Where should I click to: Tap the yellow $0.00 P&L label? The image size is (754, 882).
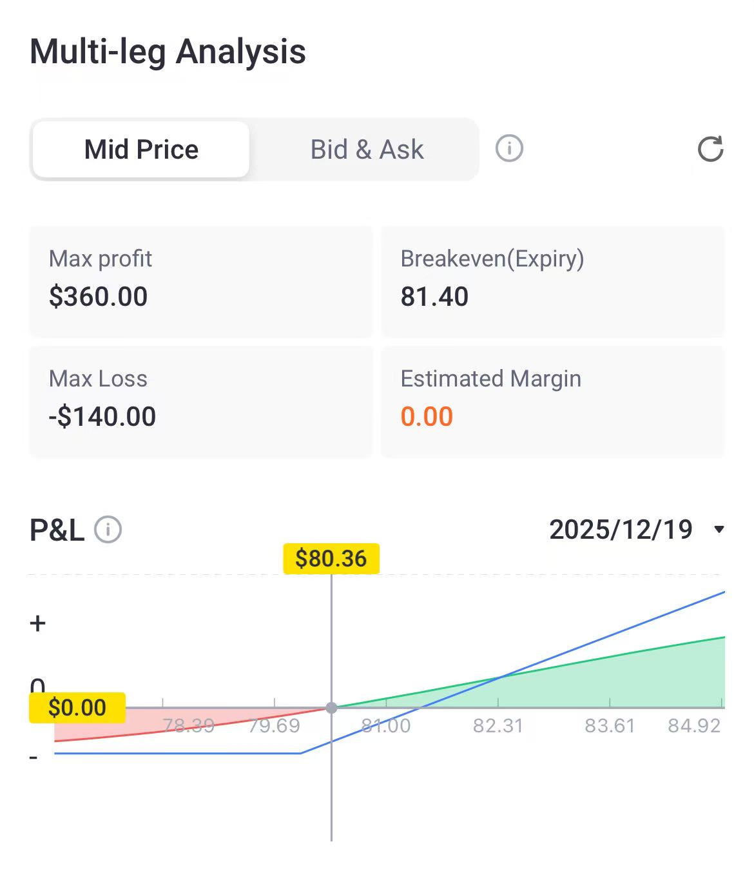(x=77, y=708)
